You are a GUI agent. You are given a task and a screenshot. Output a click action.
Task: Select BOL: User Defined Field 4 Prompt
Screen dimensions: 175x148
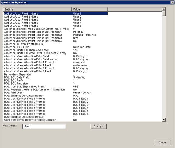click(x=56, y=108)
